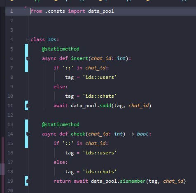Click line number 20 in the gutter
Image resolution: width=196 pixels, height=193 pixels.
10,191
